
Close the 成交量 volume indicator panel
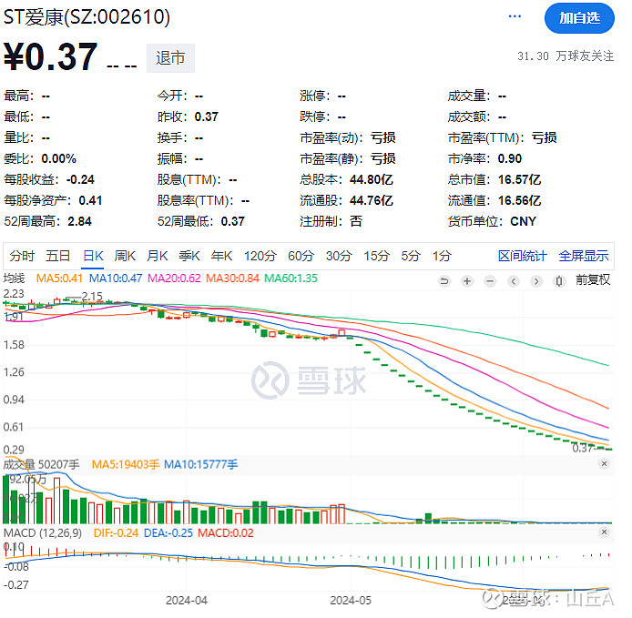coord(604,463)
